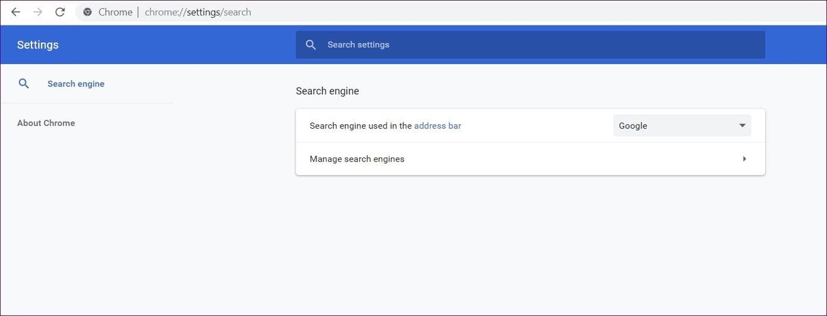Focus the Search settings field
Image resolution: width=827 pixels, height=316 pixels.
point(531,45)
